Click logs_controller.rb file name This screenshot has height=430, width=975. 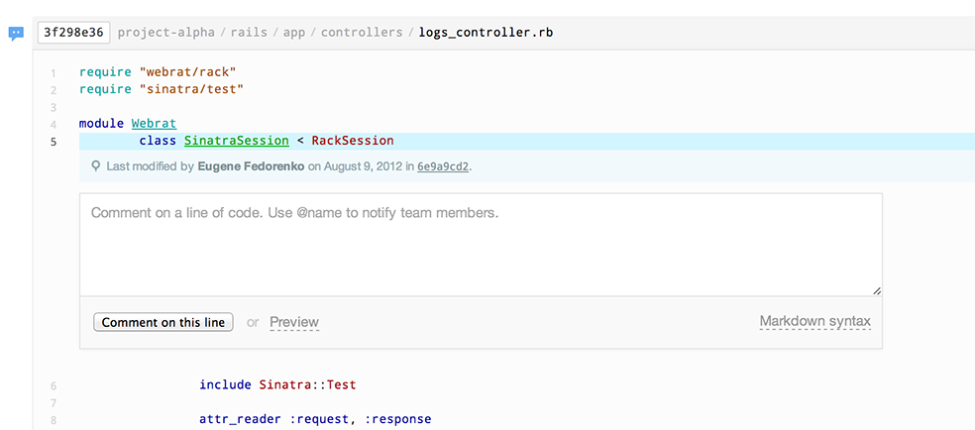click(x=486, y=33)
